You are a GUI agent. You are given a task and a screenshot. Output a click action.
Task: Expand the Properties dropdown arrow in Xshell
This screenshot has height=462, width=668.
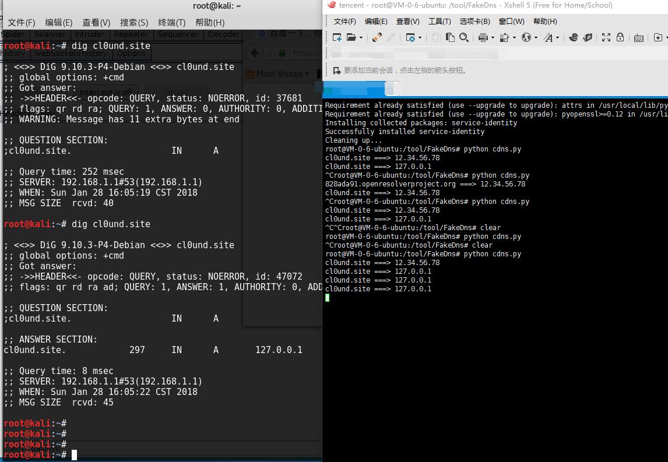[420, 37]
